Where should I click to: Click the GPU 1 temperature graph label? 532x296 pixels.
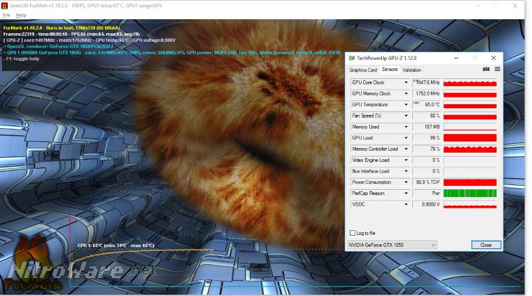(x=116, y=246)
